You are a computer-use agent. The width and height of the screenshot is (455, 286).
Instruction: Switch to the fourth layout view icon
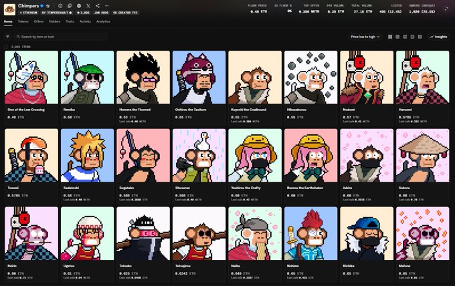[412, 37]
